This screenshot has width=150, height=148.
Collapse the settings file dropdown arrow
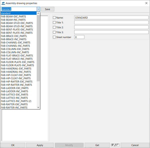point(38,9)
